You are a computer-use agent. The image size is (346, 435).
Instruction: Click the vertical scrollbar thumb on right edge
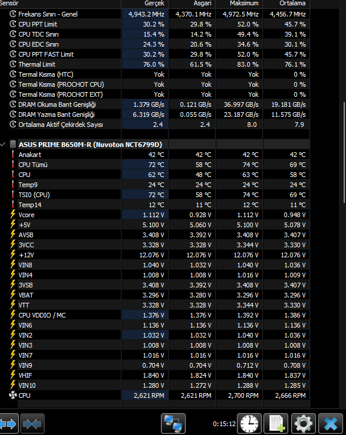pos(344,153)
